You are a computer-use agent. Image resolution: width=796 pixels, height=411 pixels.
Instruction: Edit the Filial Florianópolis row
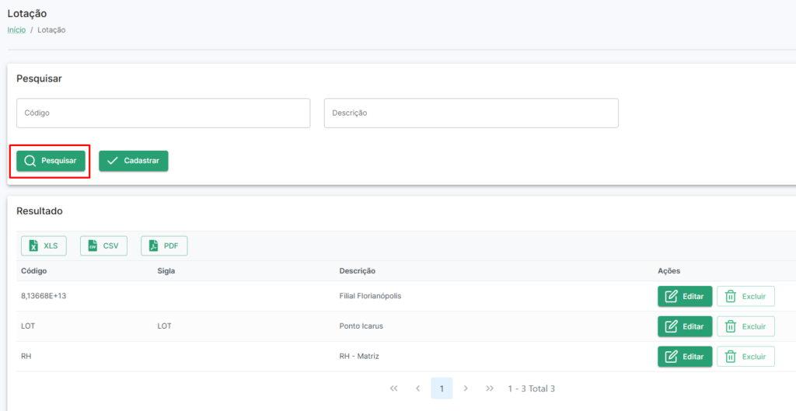(685, 296)
